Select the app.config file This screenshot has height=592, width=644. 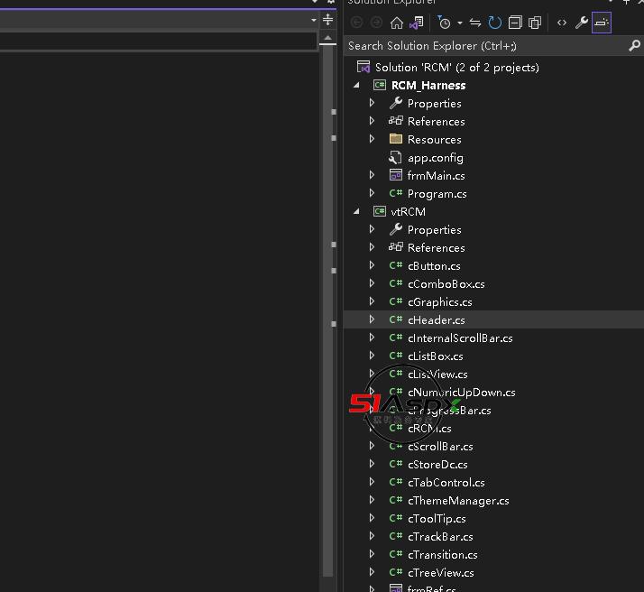click(435, 157)
